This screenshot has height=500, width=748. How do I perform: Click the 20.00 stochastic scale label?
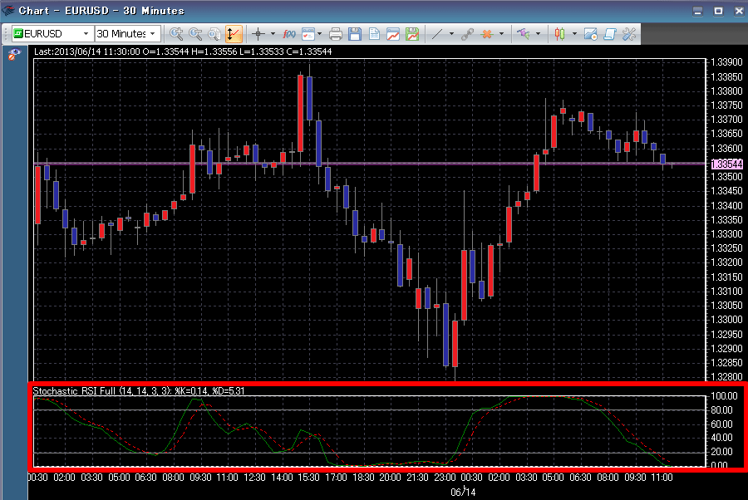pos(721,451)
